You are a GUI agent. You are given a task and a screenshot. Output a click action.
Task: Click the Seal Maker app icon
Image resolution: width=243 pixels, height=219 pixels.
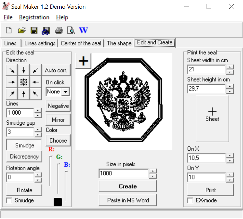tap(6, 6)
